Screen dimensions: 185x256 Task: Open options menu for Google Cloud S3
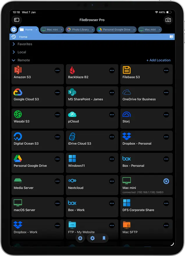pos(57,93)
